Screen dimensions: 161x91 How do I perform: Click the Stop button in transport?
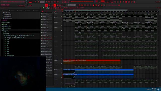[36, 2]
